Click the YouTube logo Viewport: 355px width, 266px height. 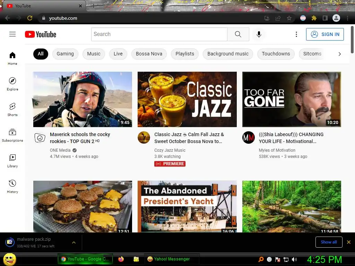(x=41, y=34)
